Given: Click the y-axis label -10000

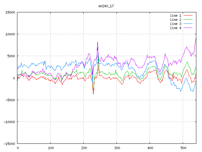Looking at the screenshot, I should (9, 122).
